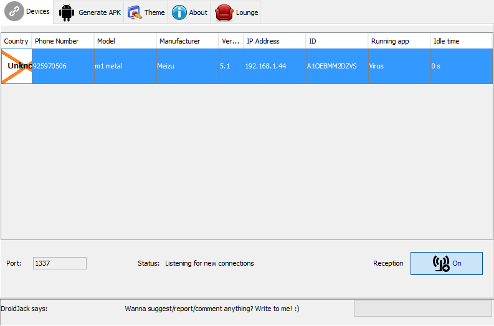494x326 pixels.
Task: Sort by Model column header
Action: [x=125, y=41]
